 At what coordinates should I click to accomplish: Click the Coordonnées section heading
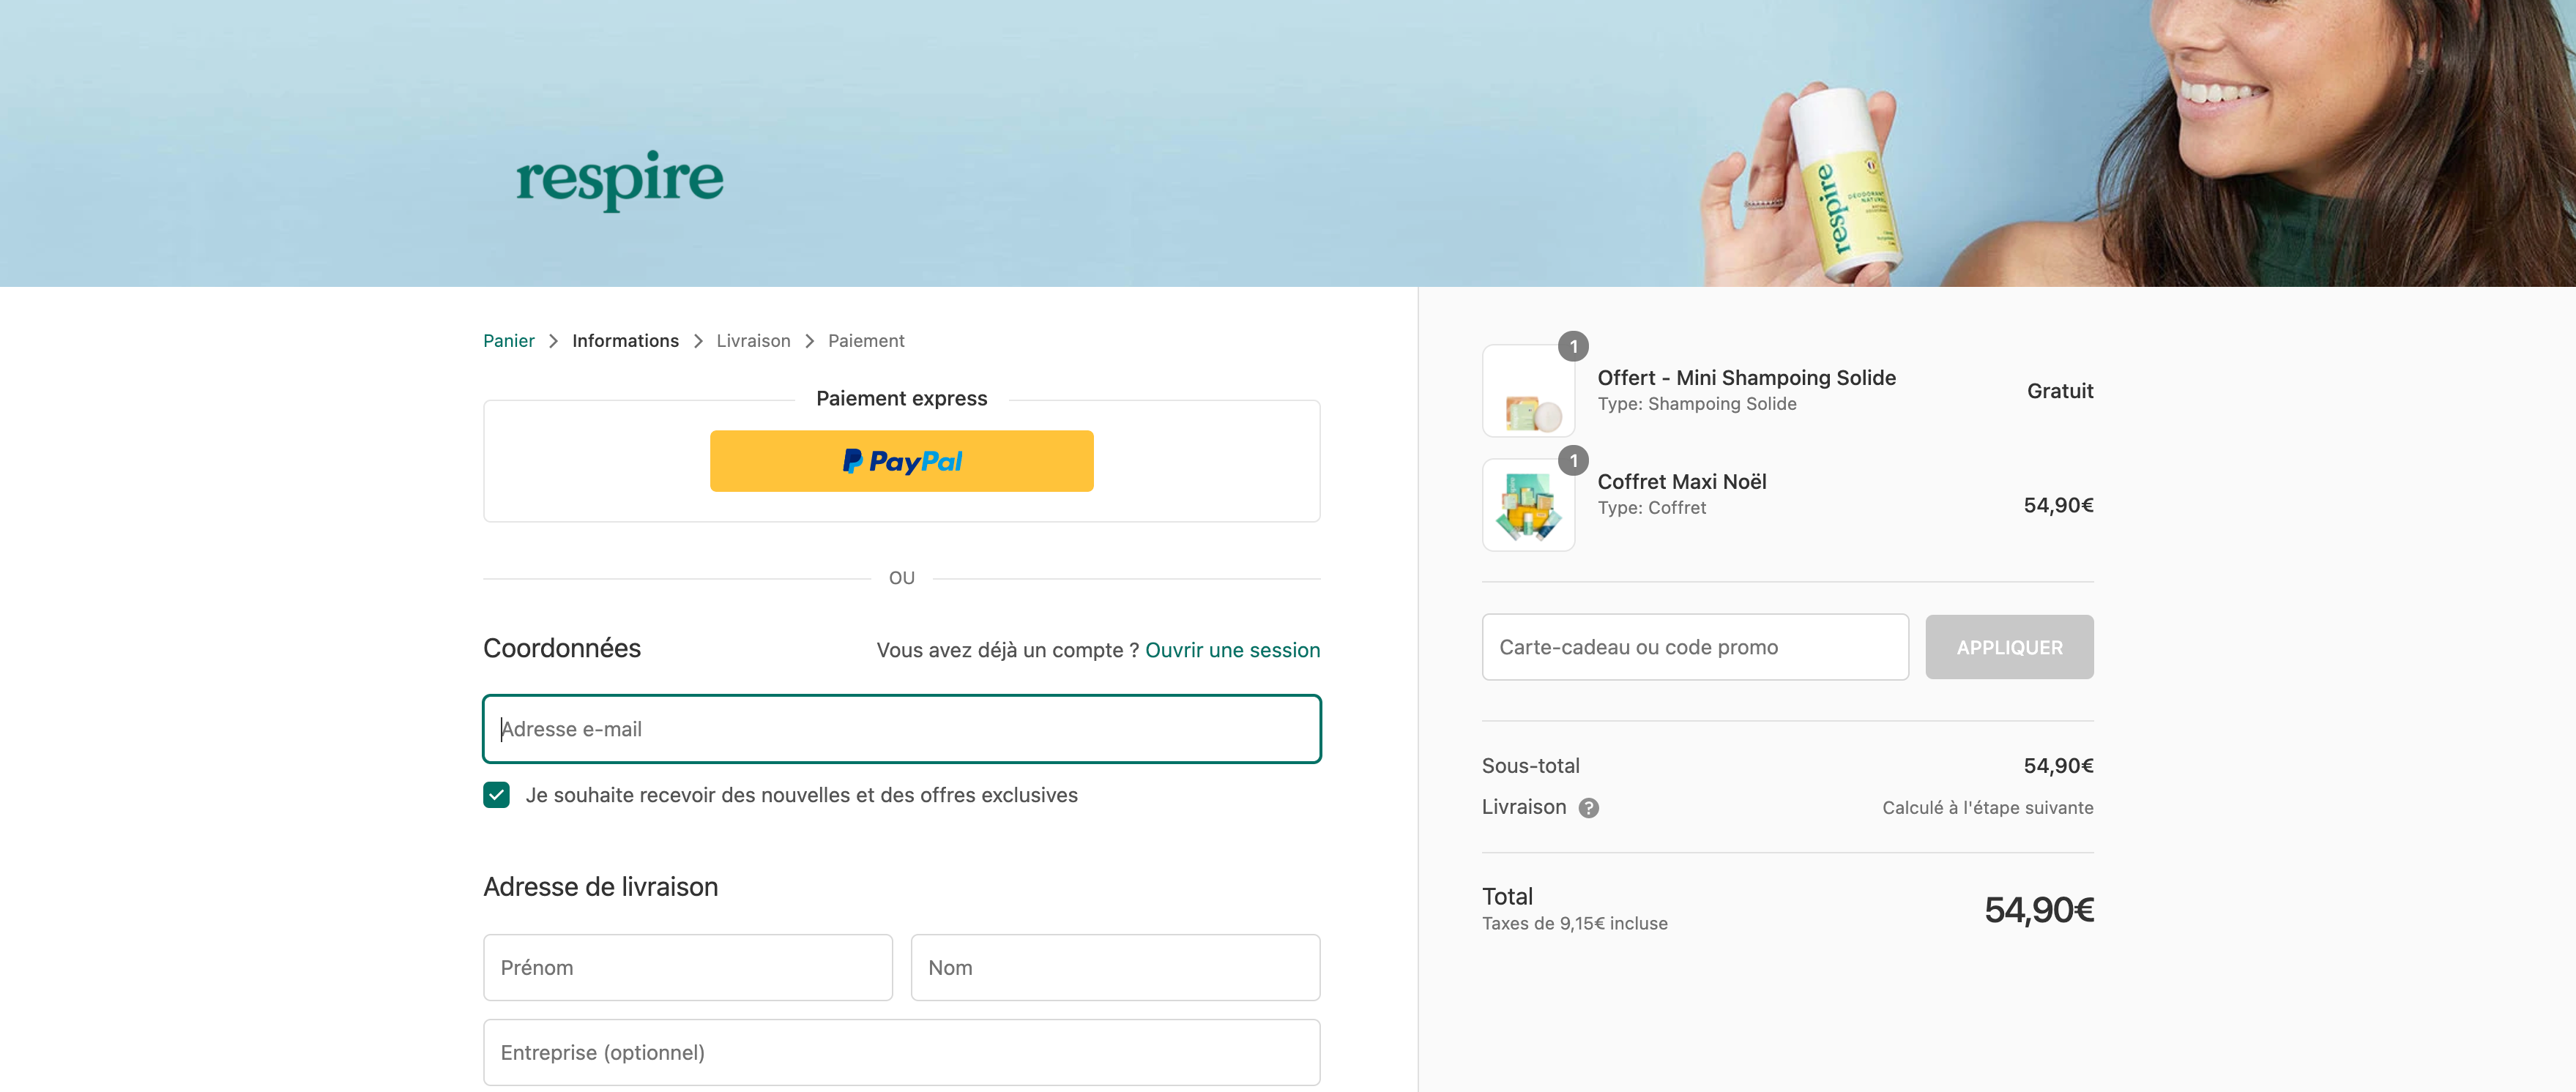pyautogui.click(x=562, y=648)
